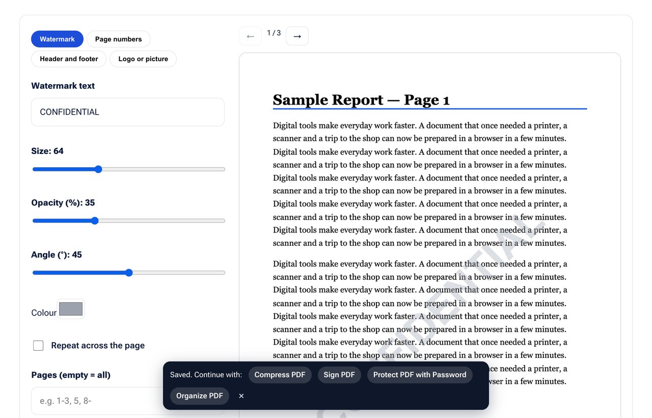Continue with Sign PDF

coord(339,375)
